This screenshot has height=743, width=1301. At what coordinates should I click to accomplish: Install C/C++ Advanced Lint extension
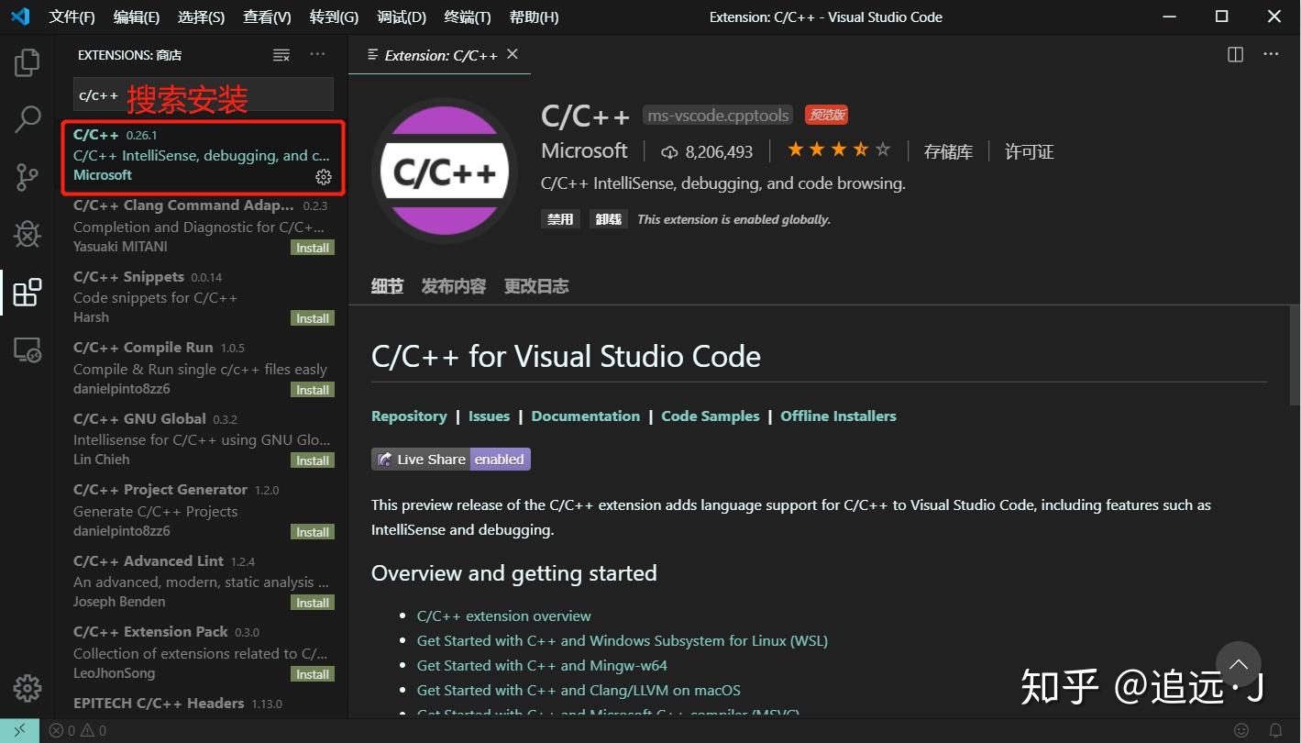point(313,603)
